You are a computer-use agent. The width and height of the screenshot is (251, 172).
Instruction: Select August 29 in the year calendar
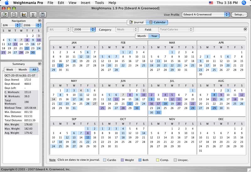214,108
